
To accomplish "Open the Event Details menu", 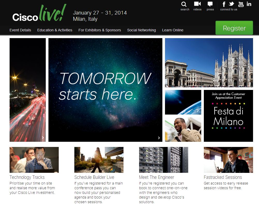I will pyautogui.click(x=20, y=30).
